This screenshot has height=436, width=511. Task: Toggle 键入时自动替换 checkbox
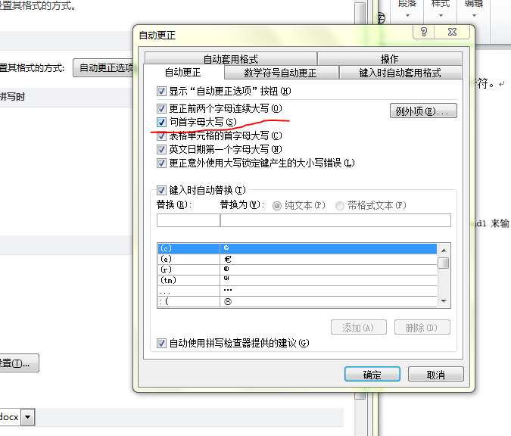click(161, 190)
